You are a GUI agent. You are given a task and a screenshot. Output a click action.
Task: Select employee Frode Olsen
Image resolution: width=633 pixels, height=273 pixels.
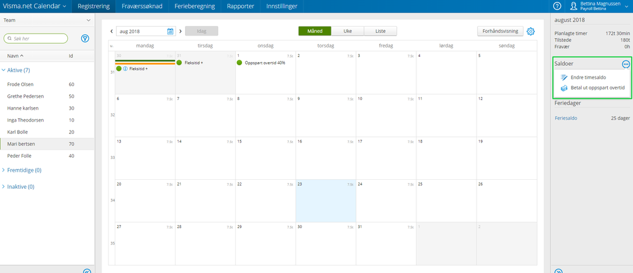[x=47, y=84]
